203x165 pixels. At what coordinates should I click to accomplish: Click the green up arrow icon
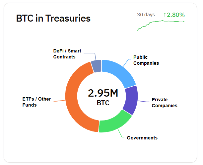click(165, 15)
